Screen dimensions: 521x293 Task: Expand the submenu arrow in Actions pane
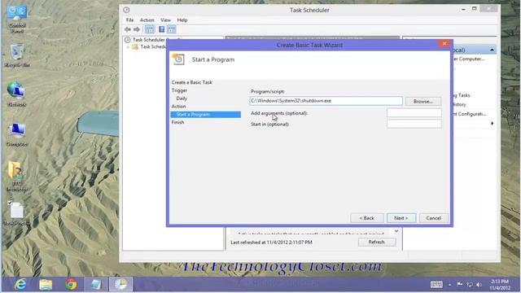point(492,123)
